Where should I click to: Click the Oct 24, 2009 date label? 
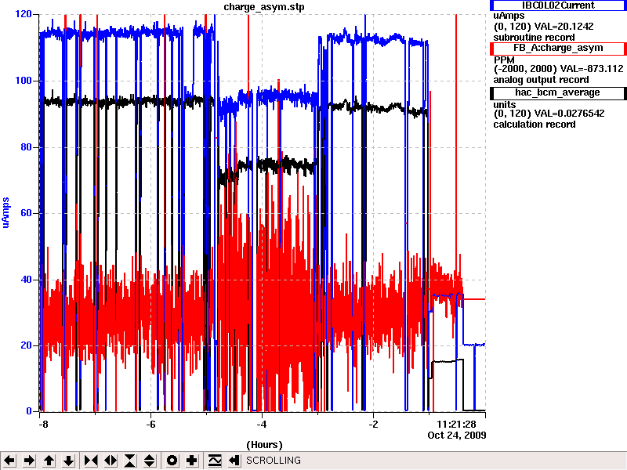pos(457,436)
